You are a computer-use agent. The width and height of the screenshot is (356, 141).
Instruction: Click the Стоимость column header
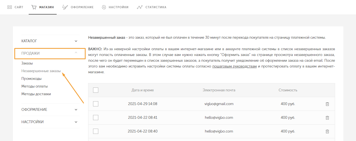[x=288, y=90]
